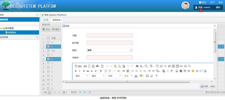Click the 关闭 close button in dialog
Image resolution: width=225 pixels, height=100 pixels.
pyautogui.click(x=212, y=86)
